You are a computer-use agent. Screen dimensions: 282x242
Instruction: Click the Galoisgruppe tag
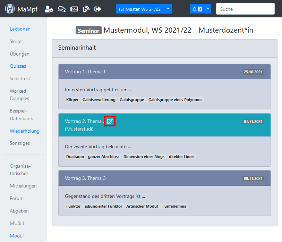click(x=131, y=100)
